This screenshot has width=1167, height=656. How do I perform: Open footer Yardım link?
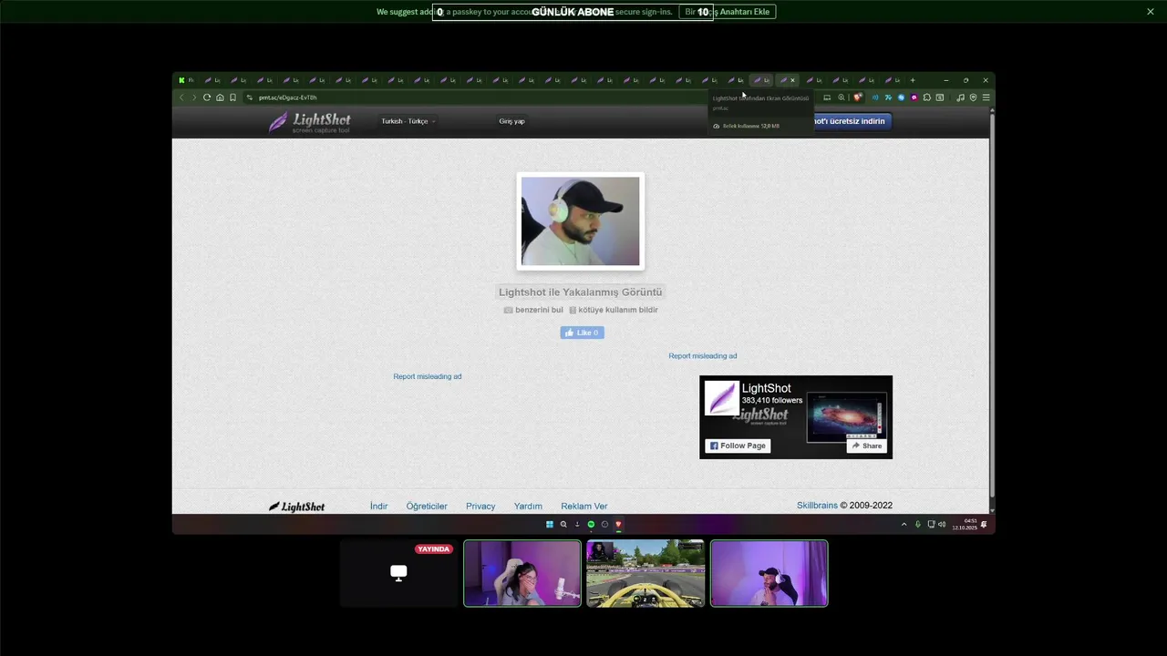tap(528, 507)
